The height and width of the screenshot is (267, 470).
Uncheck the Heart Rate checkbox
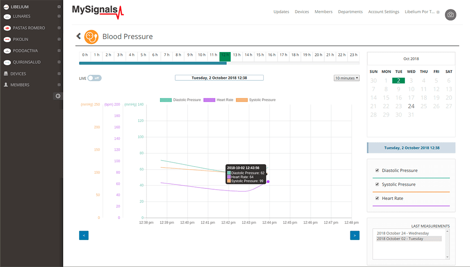377,198
